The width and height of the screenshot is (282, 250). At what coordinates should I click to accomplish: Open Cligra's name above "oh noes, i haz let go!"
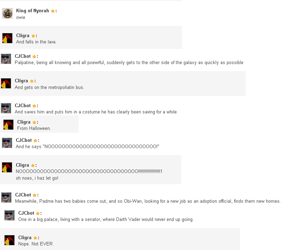22,165
